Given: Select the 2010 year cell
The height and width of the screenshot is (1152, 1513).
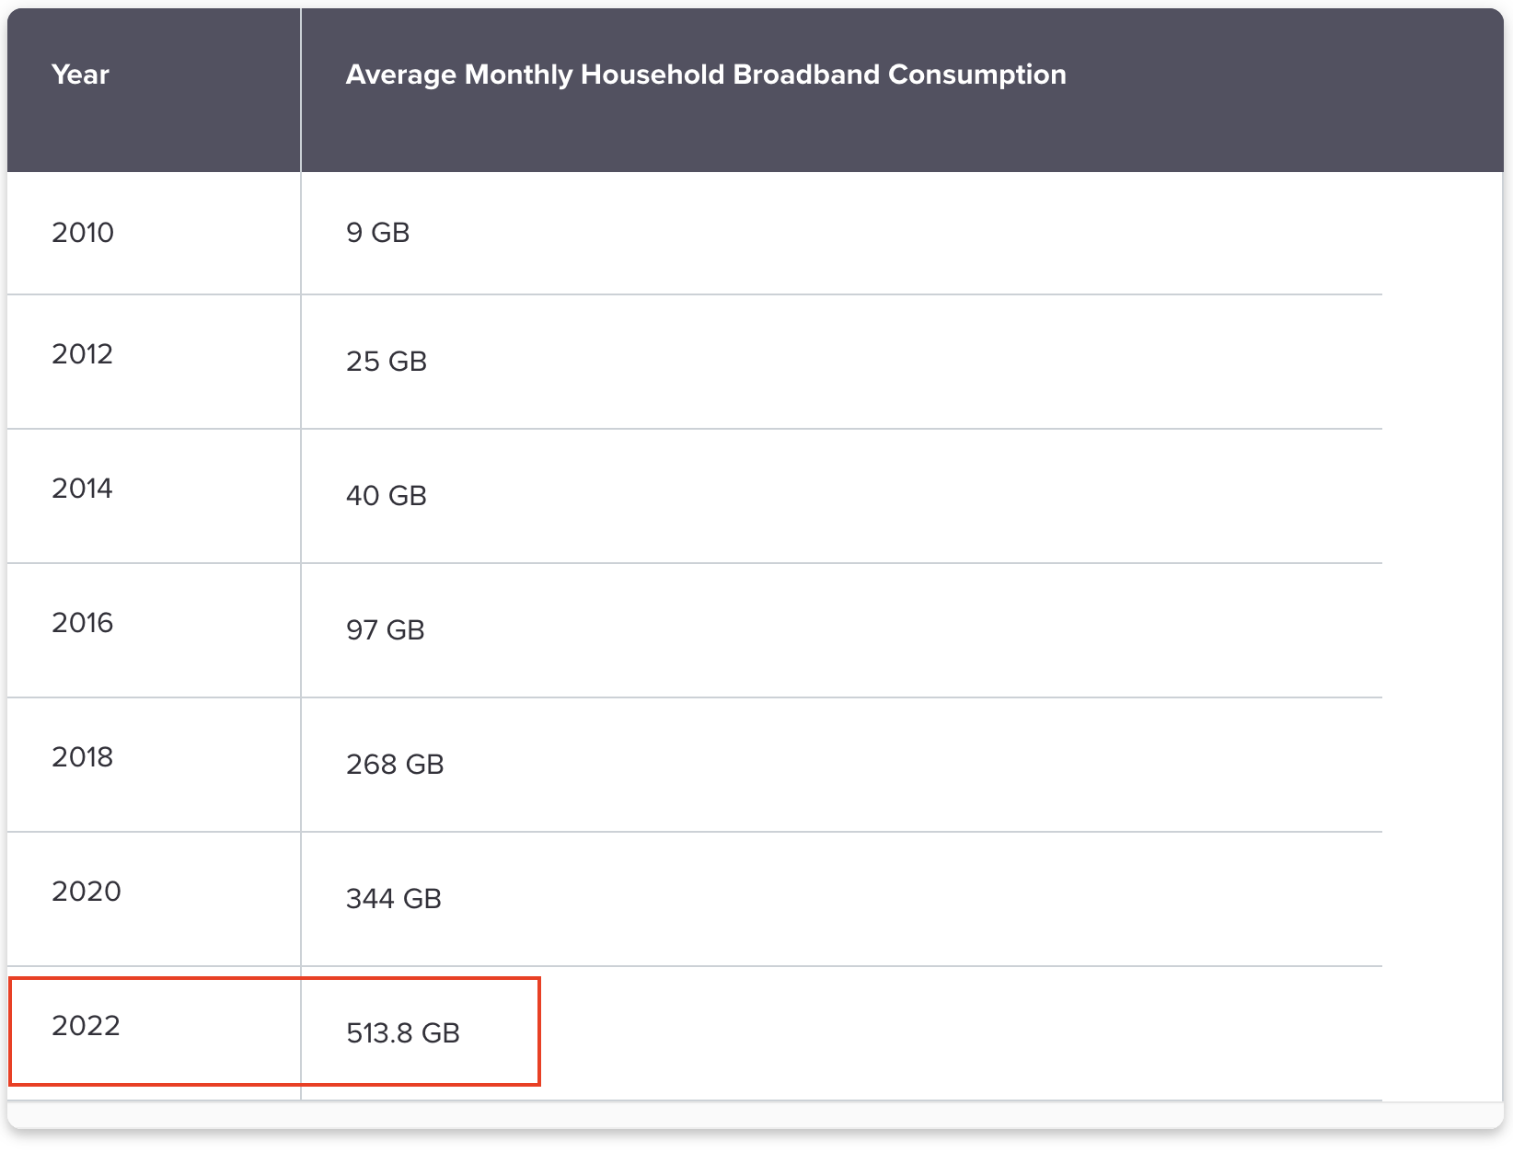Looking at the screenshot, I should [x=83, y=233].
